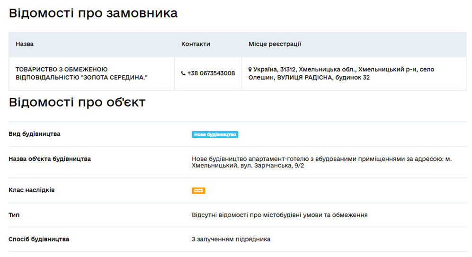Click the Спосіб будівництва row label
The image size is (472, 257).
coord(39,239)
